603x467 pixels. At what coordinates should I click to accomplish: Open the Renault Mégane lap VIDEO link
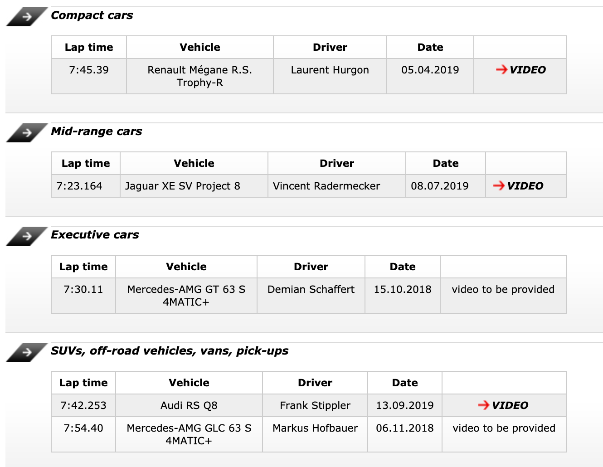pos(521,70)
